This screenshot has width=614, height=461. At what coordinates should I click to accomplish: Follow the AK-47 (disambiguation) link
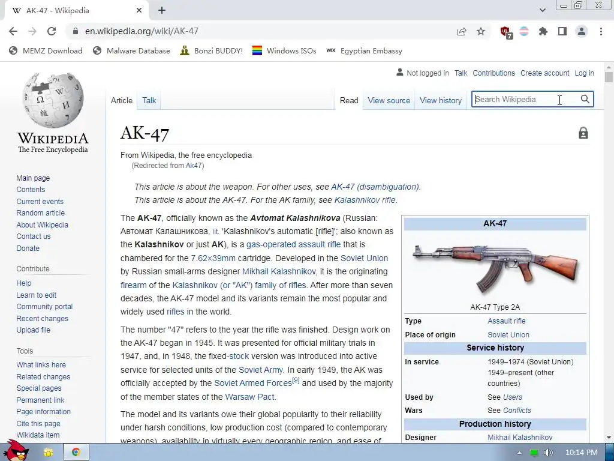(375, 187)
